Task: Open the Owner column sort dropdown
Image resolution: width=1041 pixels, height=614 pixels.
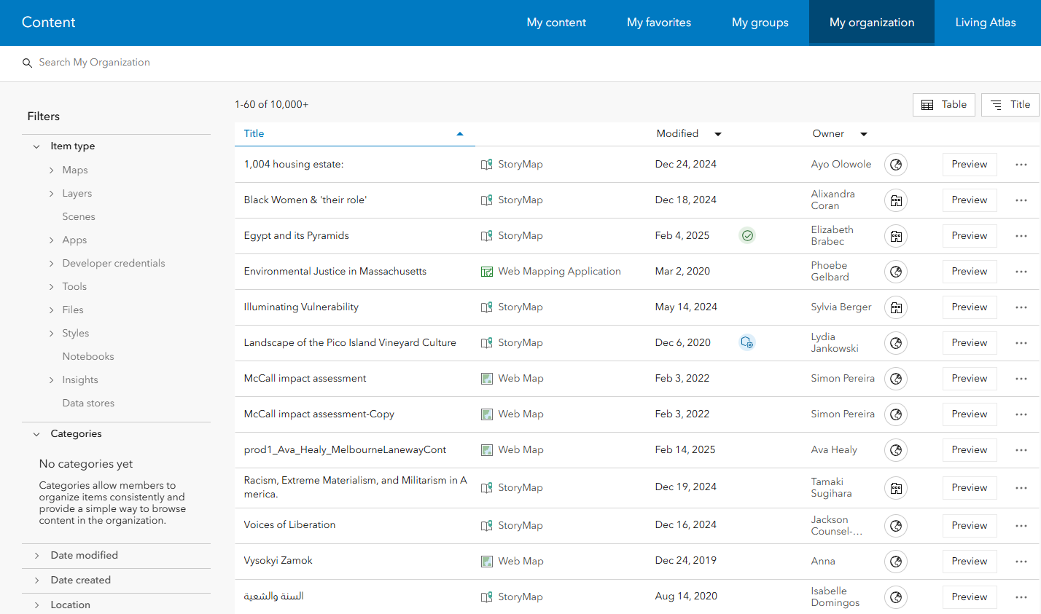Action: coord(864,134)
